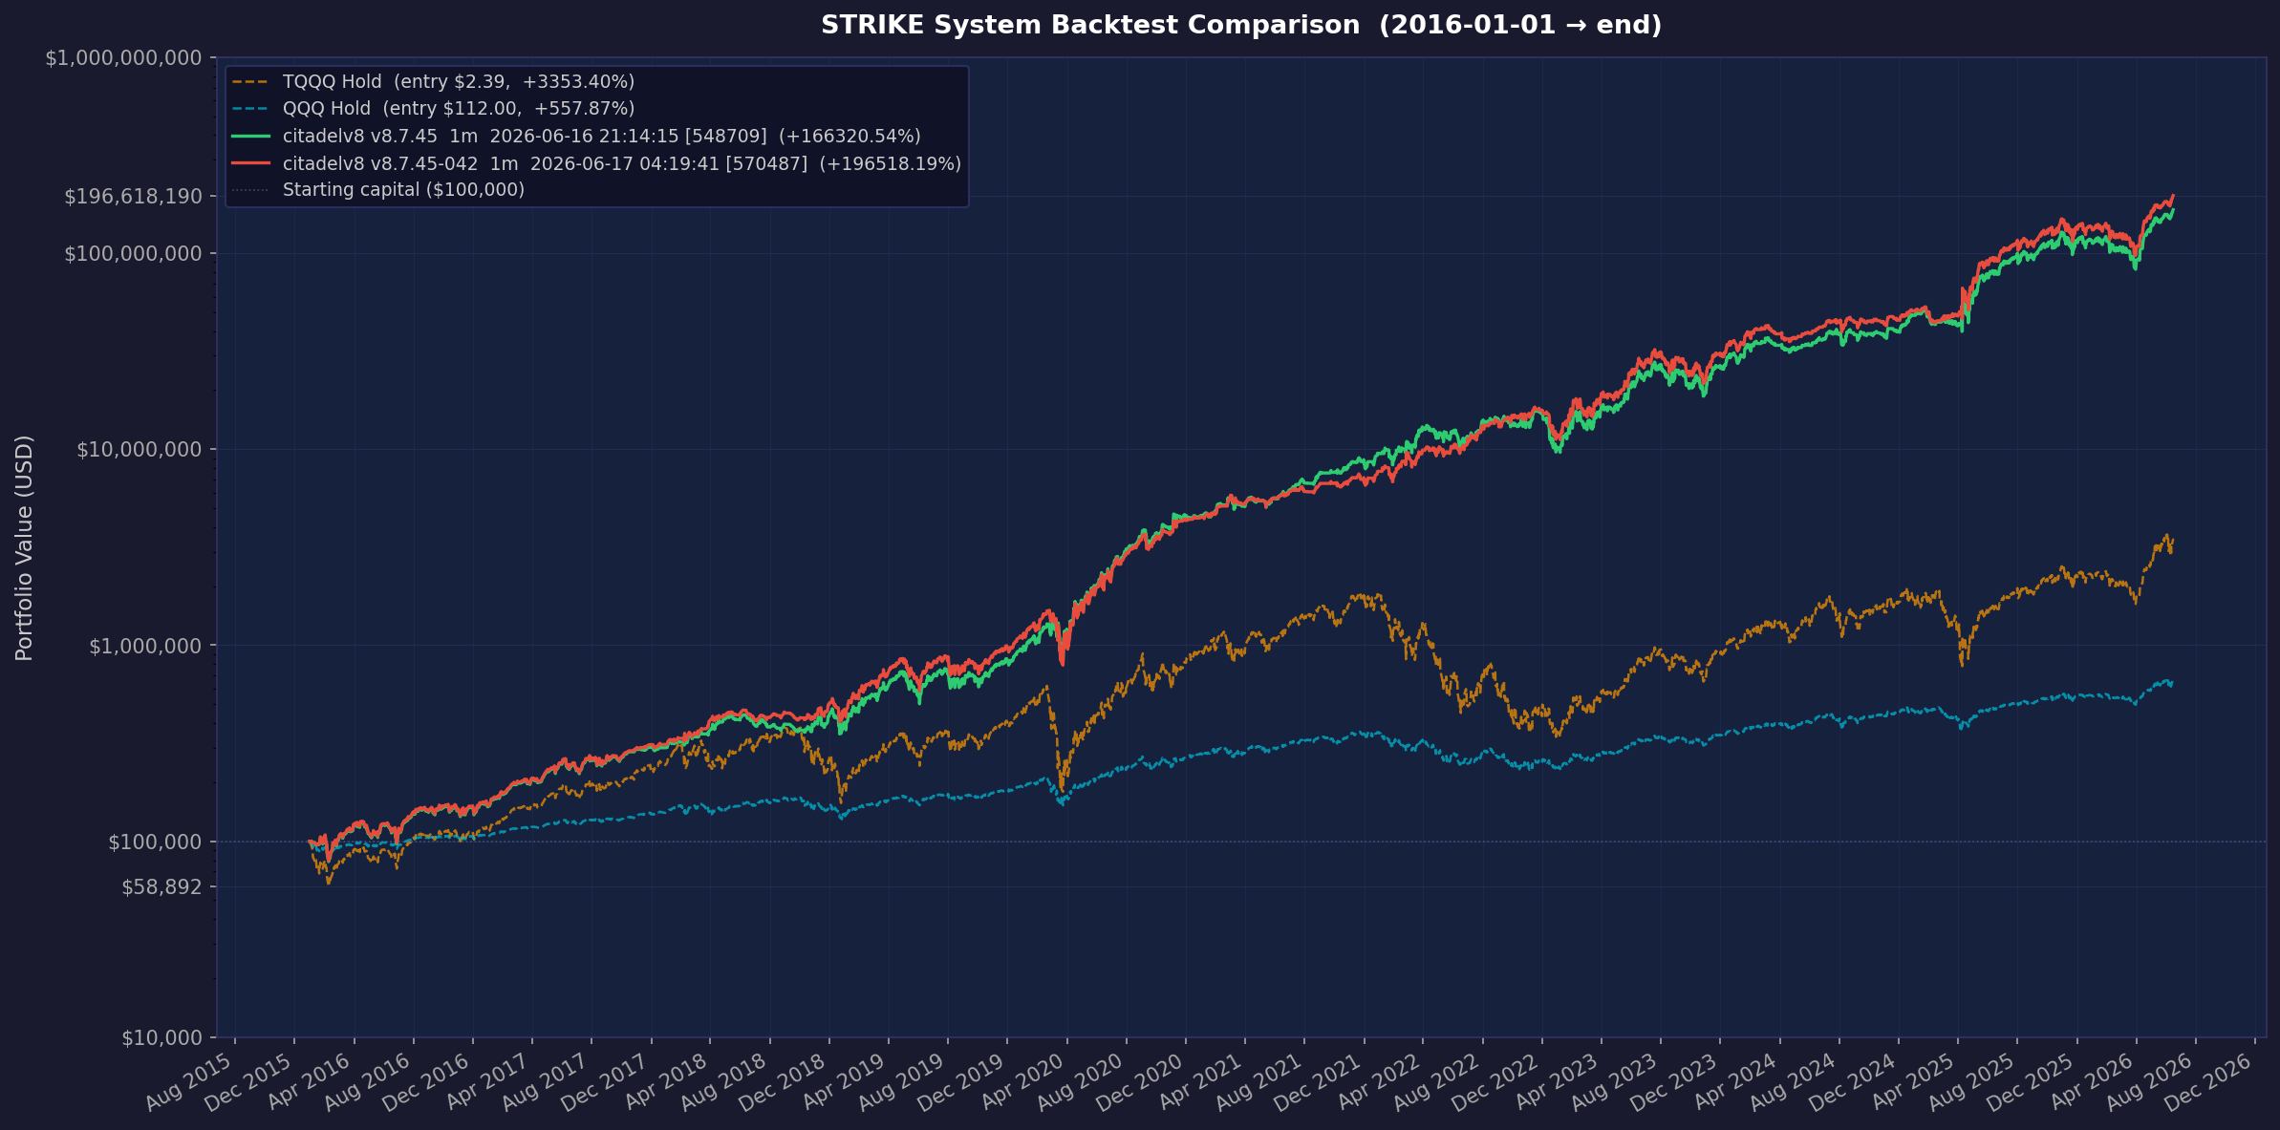Click the Dec 2020 x-axis label
This screenshot has width=2280, height=1130.
(x=1140, y=1081)
